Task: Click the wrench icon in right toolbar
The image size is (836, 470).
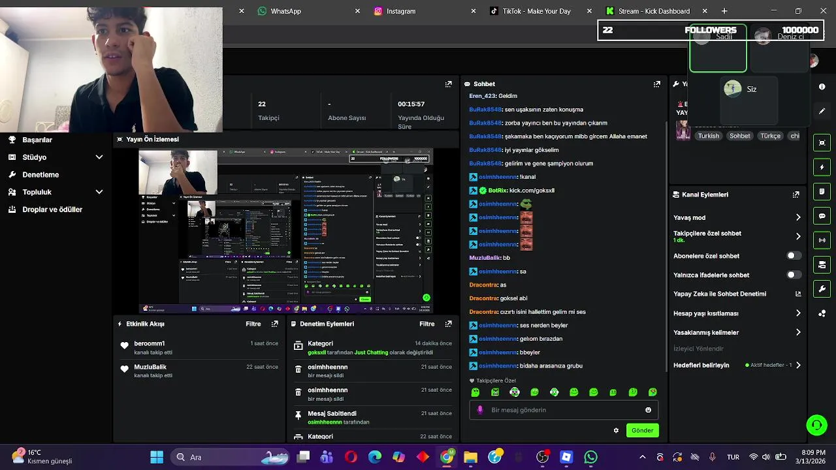Action: tap(822, 289)
